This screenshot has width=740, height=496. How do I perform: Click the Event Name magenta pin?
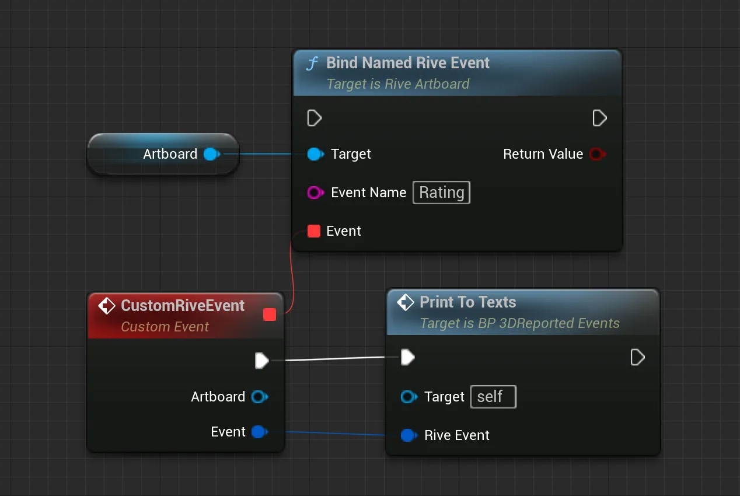315,193
